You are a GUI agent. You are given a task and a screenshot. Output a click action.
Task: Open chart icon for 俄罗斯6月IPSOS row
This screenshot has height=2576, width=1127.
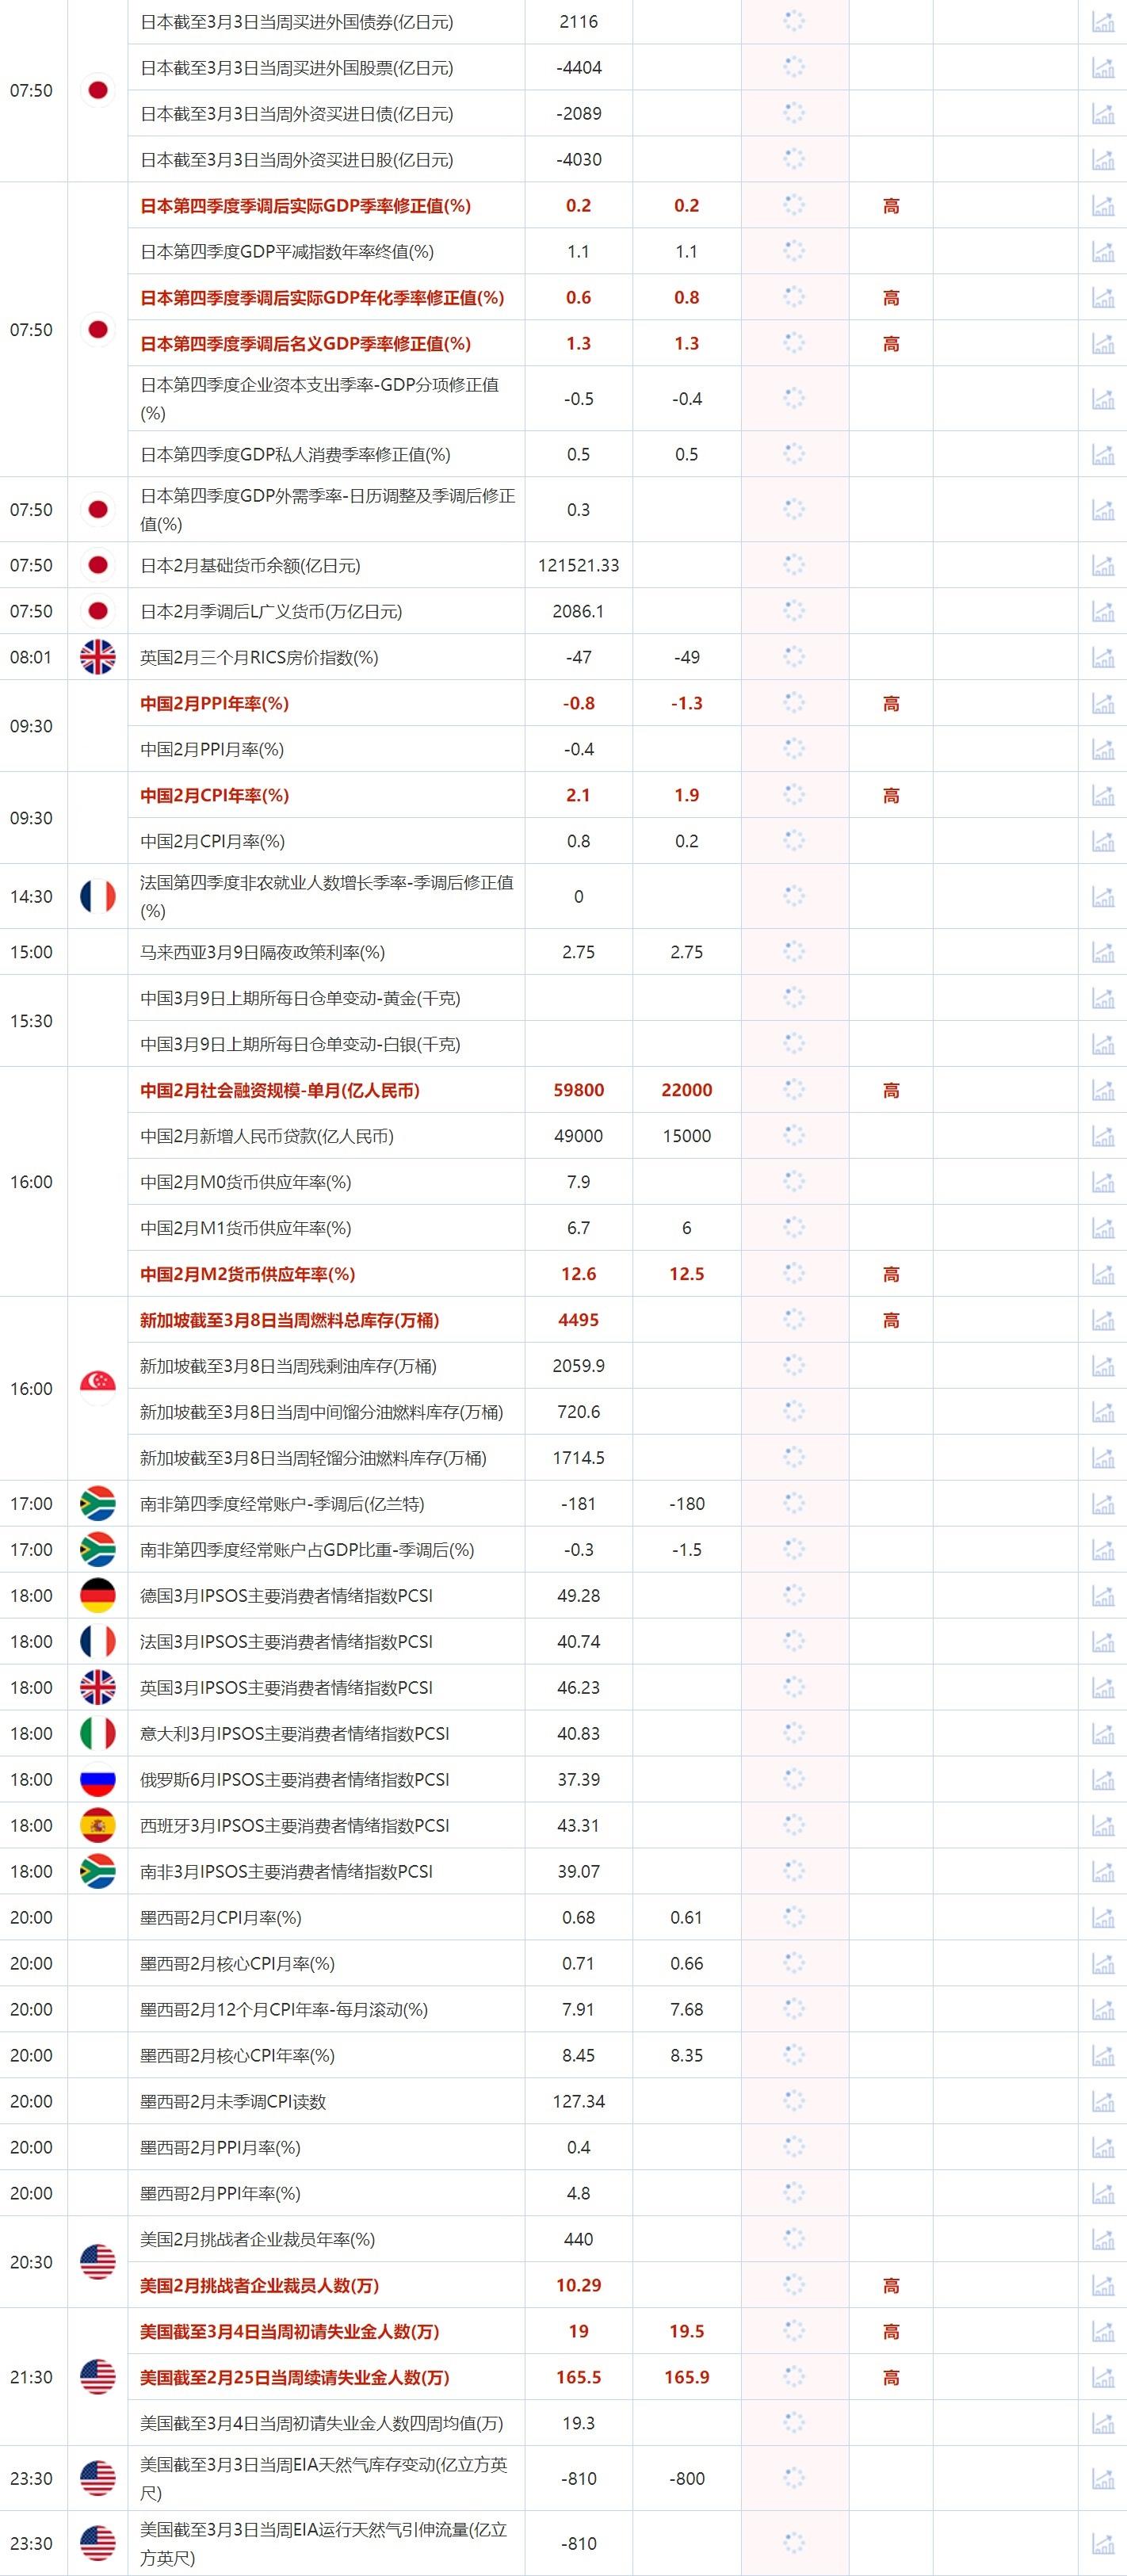[x=1103, y=1781]
